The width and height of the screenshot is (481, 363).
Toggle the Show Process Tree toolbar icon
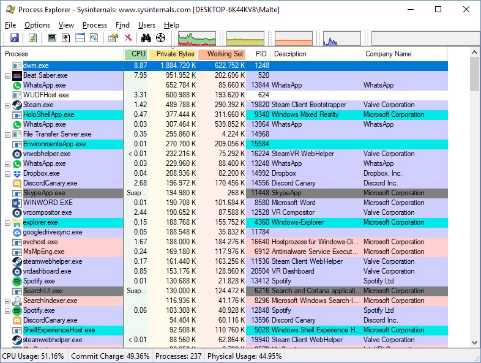pyautogui.click(x=65, y=38)
